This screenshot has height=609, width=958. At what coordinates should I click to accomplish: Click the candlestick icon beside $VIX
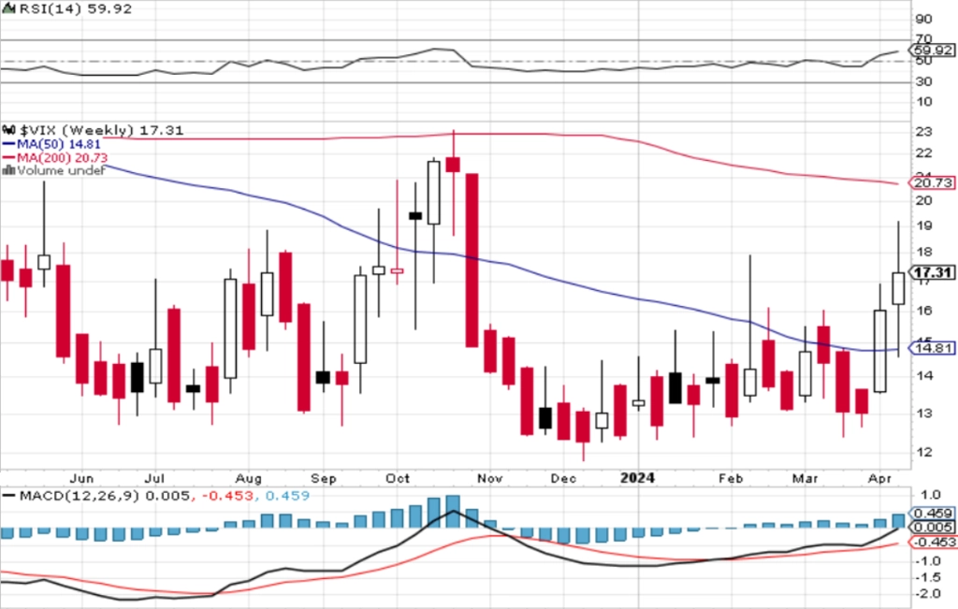click(8, 130)
